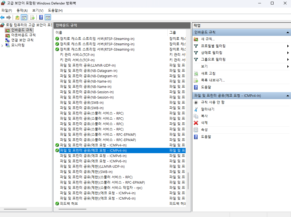Open the 보기(V) menu
This screenshot has width=291, height=217.
click(x=38, y=11)
